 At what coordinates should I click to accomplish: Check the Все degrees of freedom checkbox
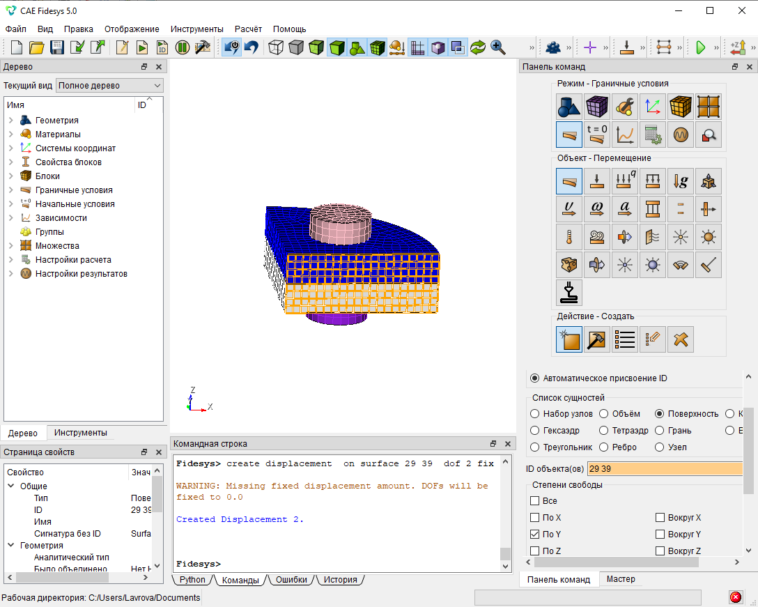(534, 501)
